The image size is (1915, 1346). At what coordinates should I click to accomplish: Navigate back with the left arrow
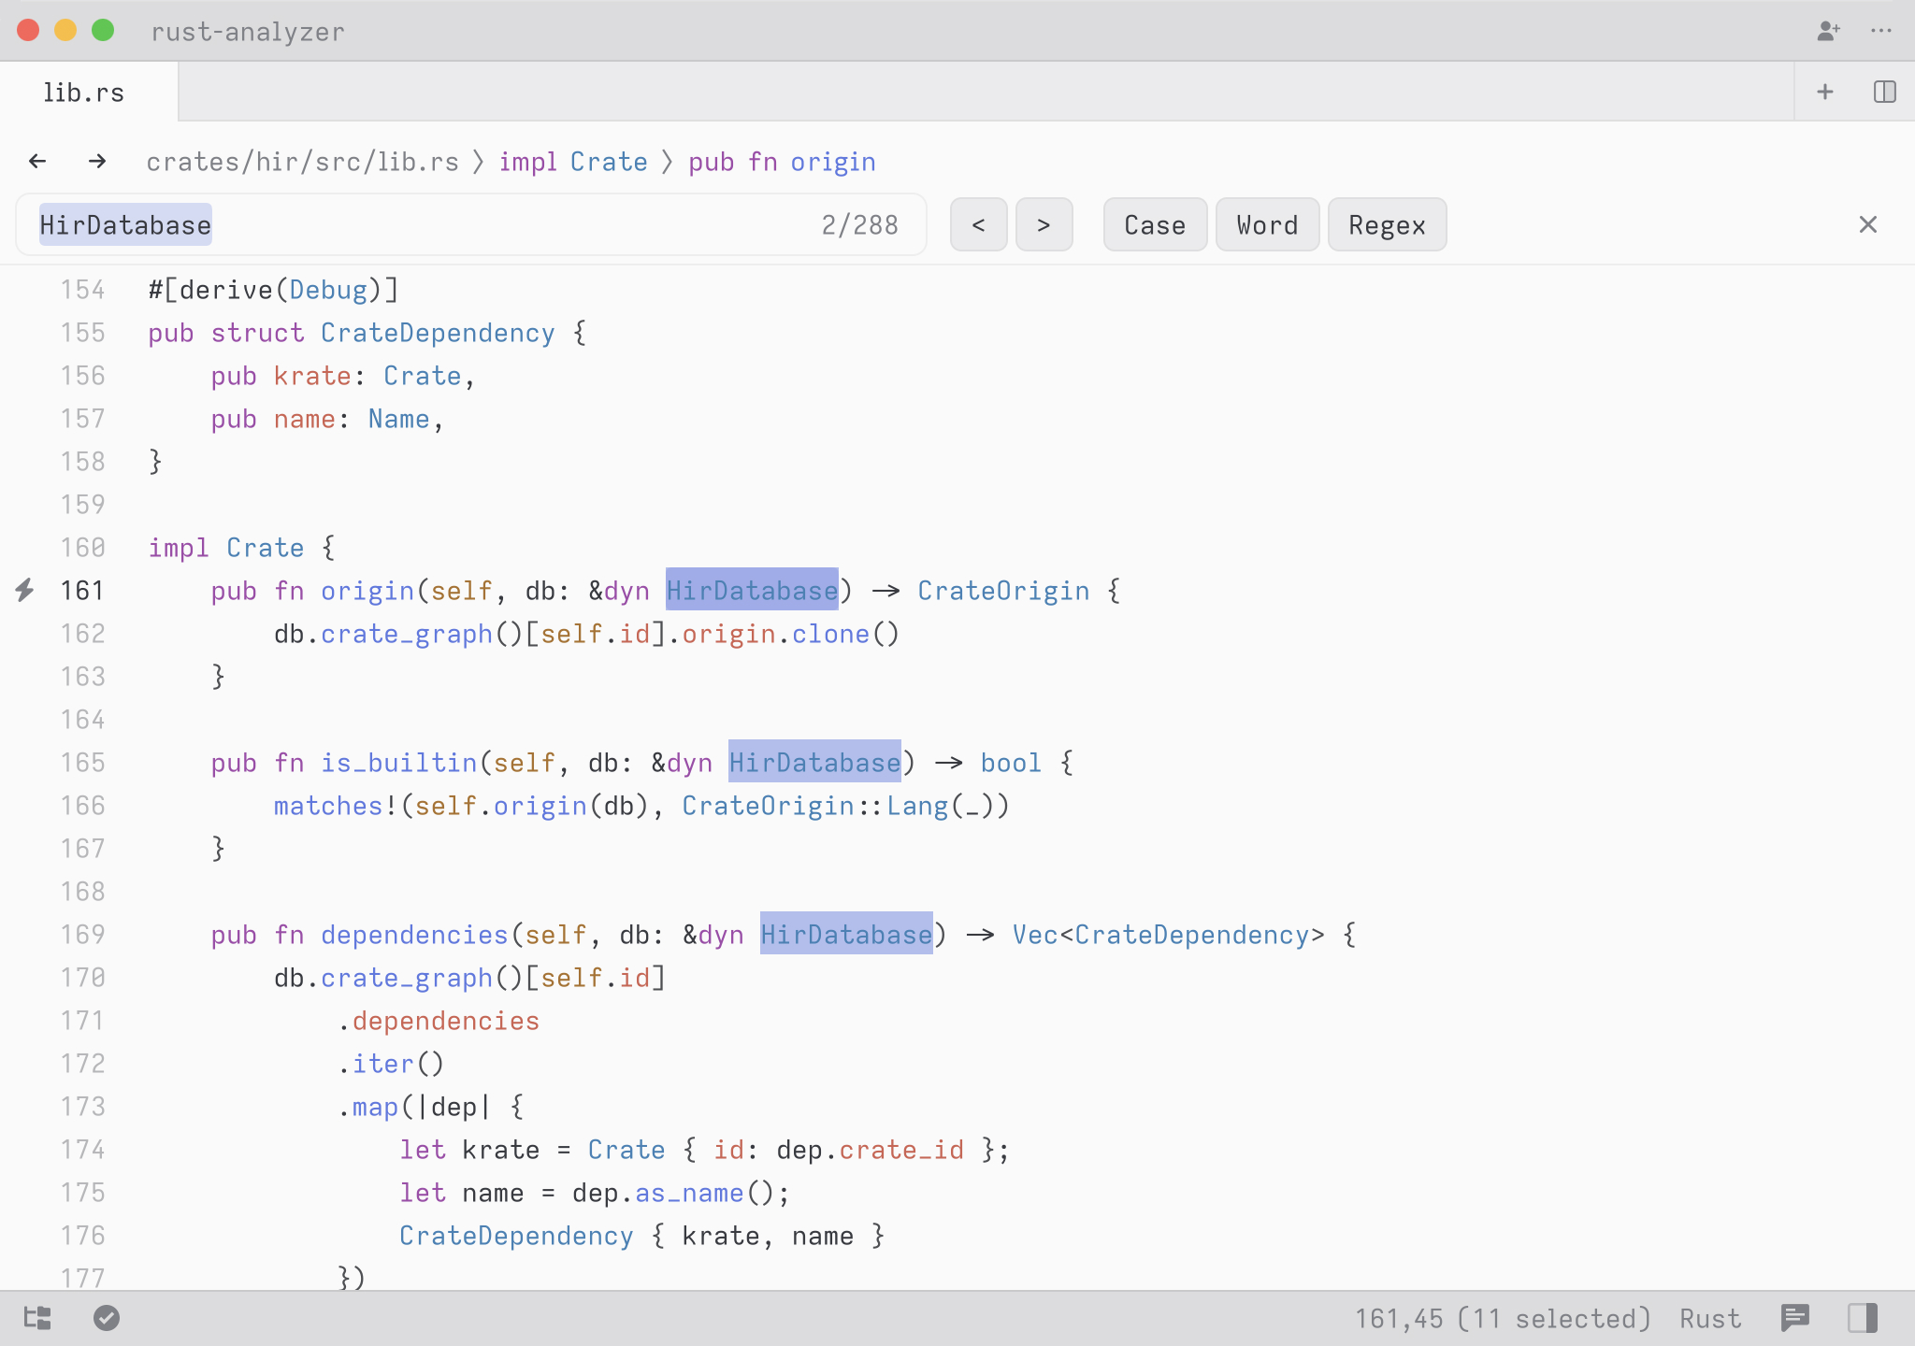coord(37,162)
